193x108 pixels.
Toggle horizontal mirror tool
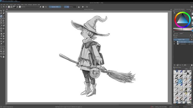click(79, 7)
